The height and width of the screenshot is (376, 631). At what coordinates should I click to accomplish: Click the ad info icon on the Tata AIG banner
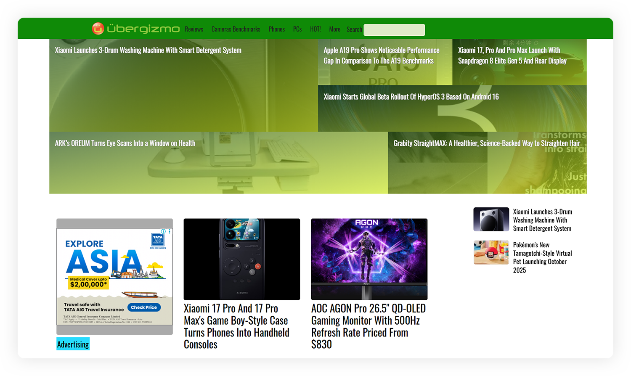tap(163, 231)
